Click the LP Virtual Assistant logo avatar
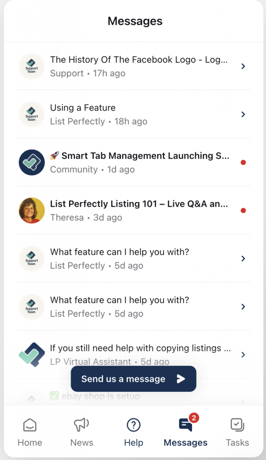The image size is (266, 460). 32,355
